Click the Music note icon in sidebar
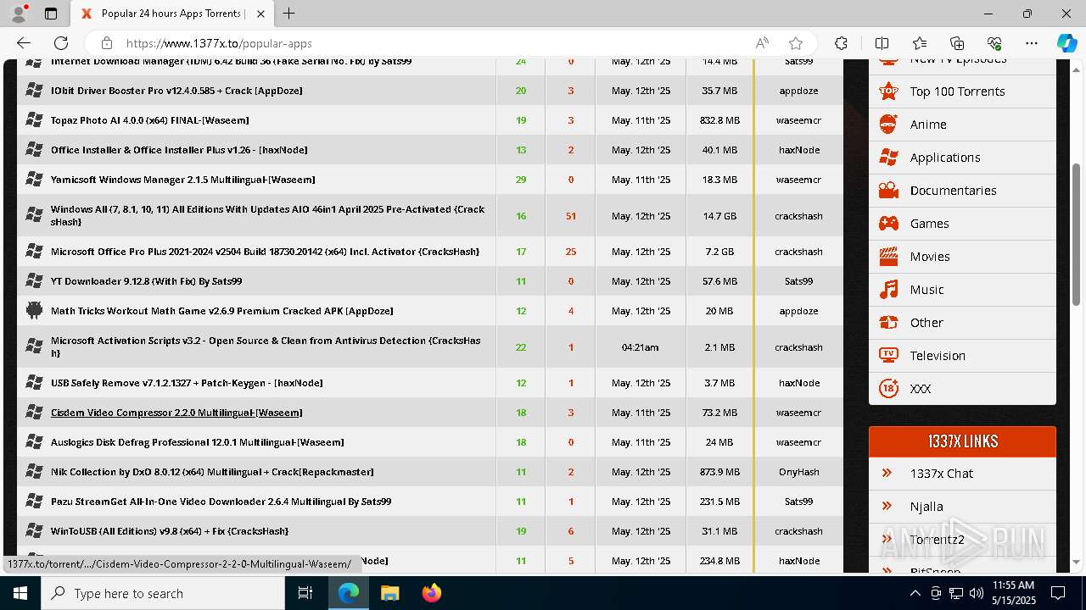The width and height of the screenshot is (1086, 610). [888, 290]
